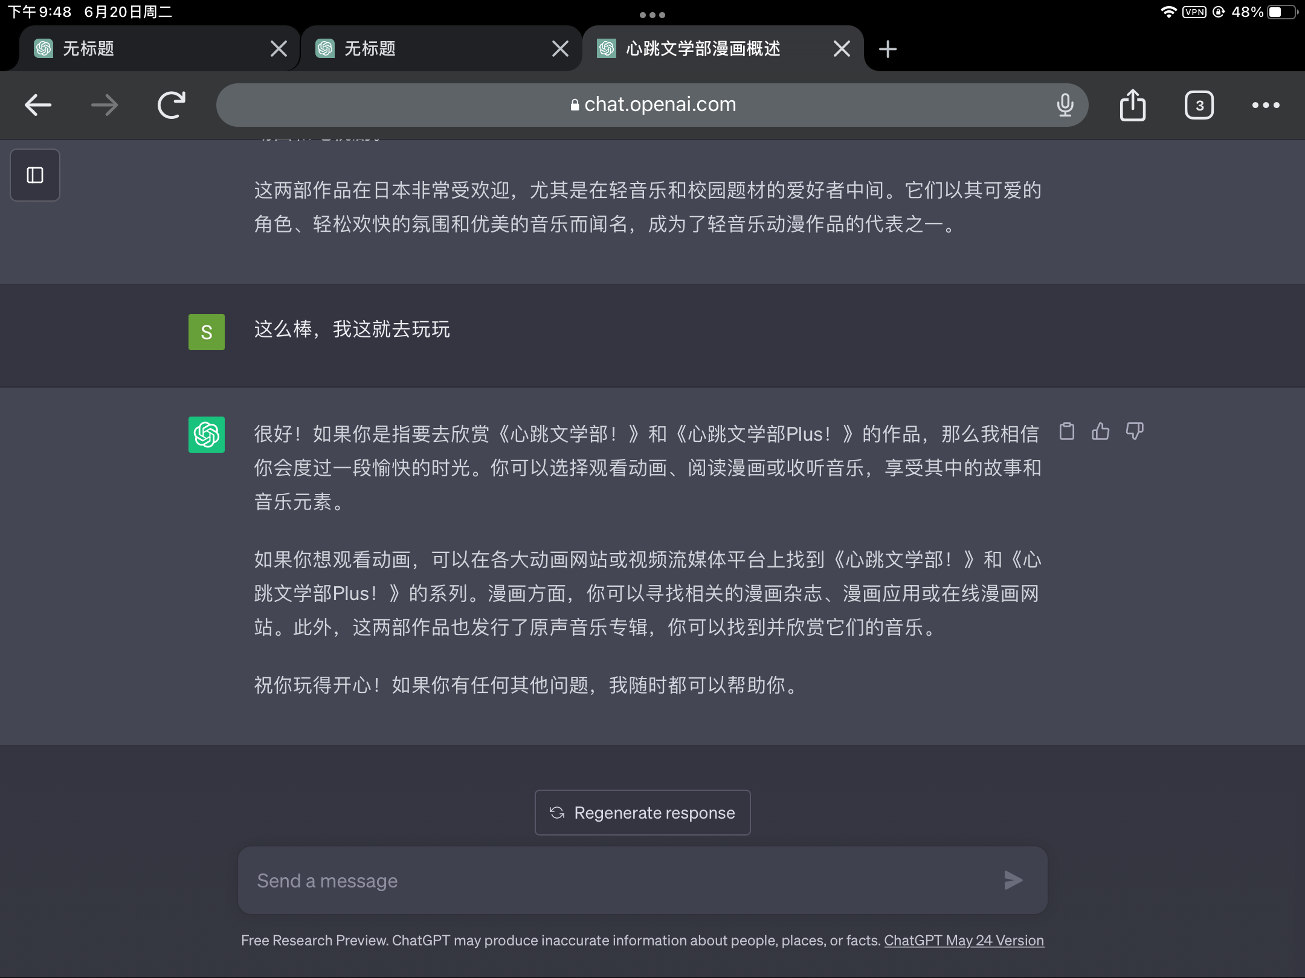Activate voice search in the address bar

click(1065, 104)
